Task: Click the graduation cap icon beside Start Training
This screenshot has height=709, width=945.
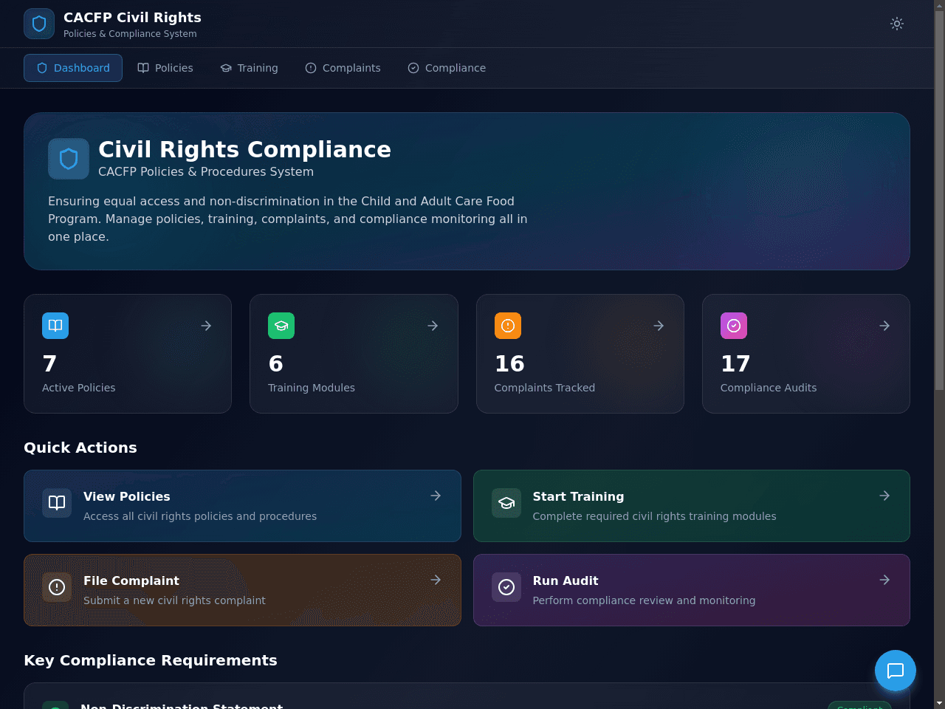Action: 506,503
